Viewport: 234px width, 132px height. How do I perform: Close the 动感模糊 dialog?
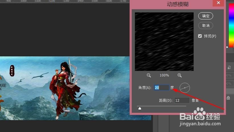tap(218, 3)
